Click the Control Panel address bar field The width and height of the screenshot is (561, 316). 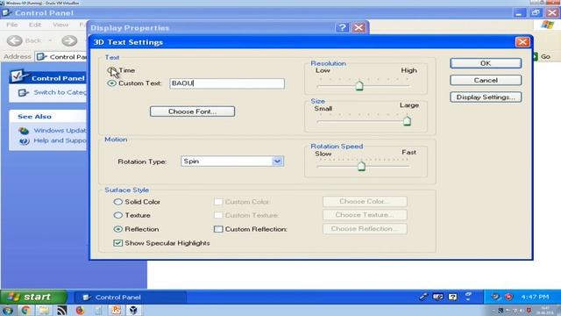point(61,56)
